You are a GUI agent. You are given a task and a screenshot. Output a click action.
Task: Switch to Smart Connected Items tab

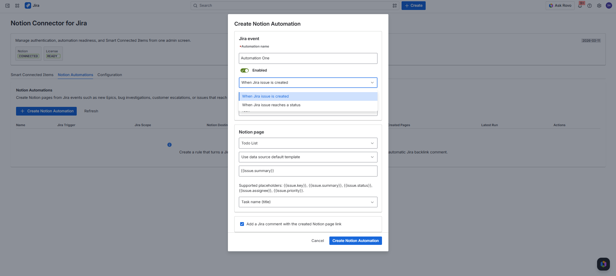[32, 75]
